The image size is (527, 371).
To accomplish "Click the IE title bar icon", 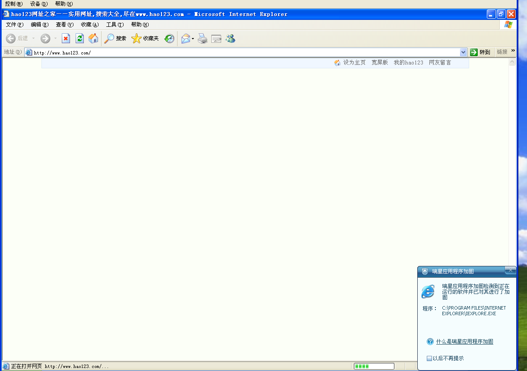I will pos(6,14).
